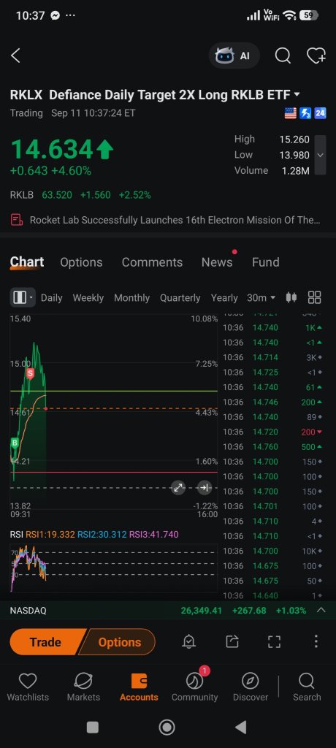Viewport: 336px width, 748px height.
Task: Open the AI assistant button
Action: point(234,56)
